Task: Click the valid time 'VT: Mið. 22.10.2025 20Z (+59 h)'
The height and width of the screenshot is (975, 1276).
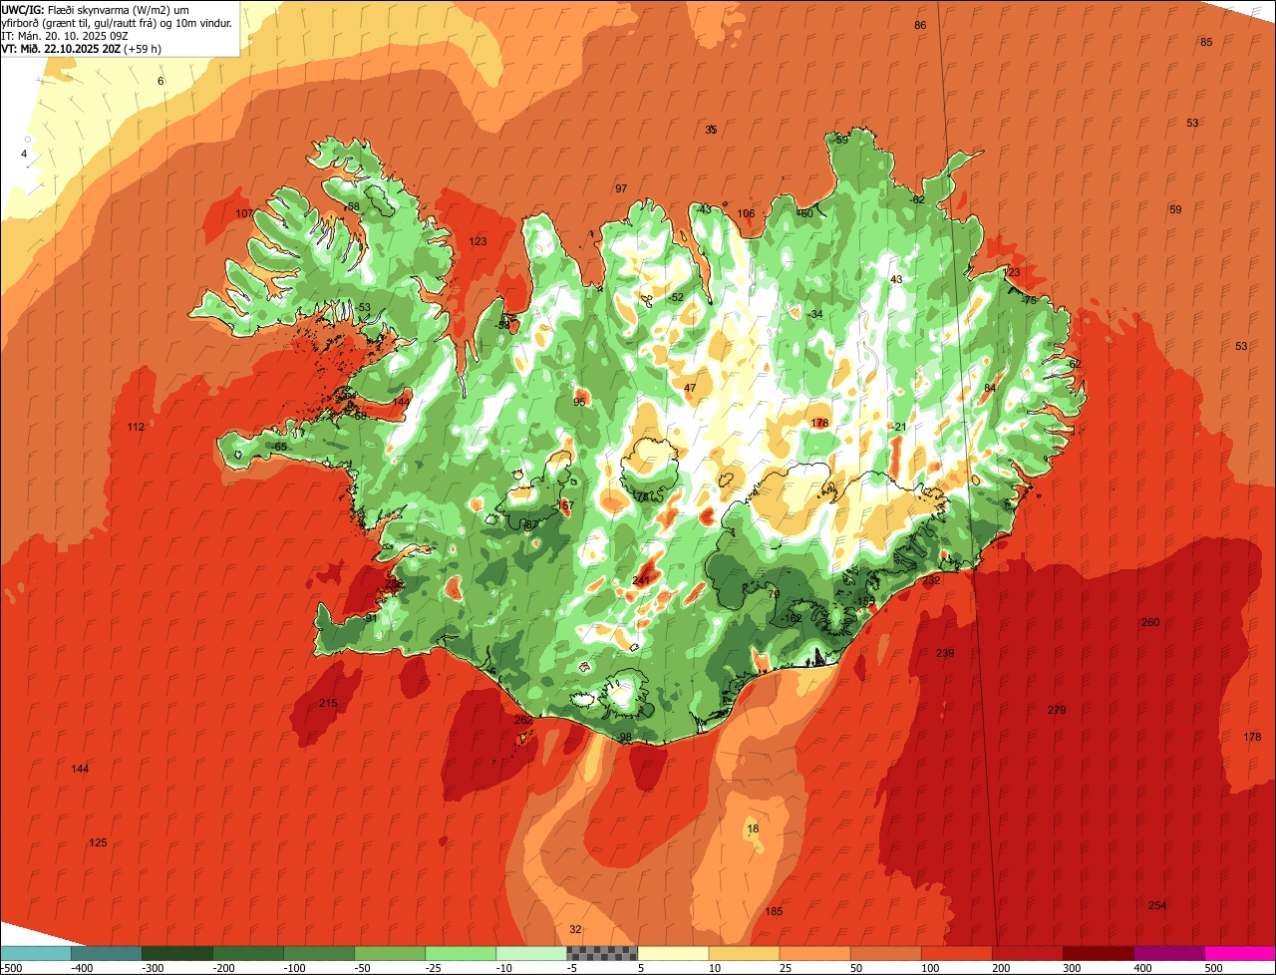Action: click(82, 49)
